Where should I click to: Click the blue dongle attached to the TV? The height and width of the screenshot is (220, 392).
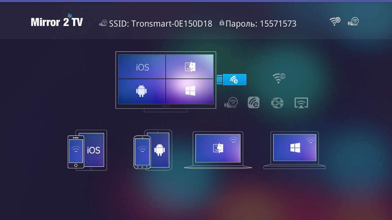(232, 79)
